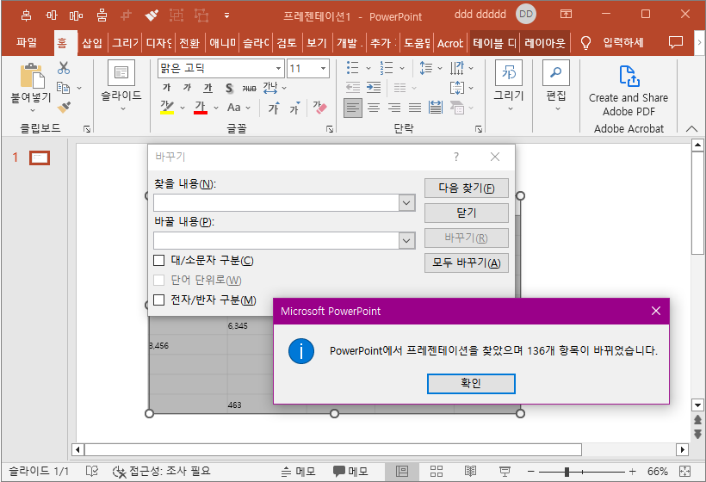Switch to the 검토 tab
706x482 pixels.
coord(287,43)
